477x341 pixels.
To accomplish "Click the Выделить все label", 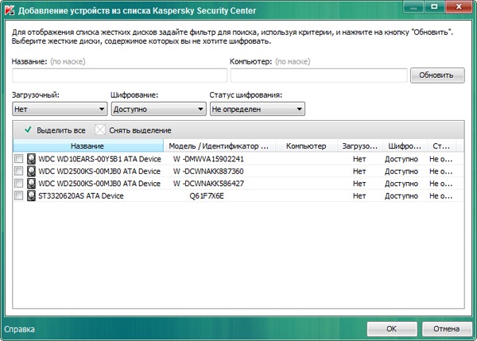I will click(61, 130).
